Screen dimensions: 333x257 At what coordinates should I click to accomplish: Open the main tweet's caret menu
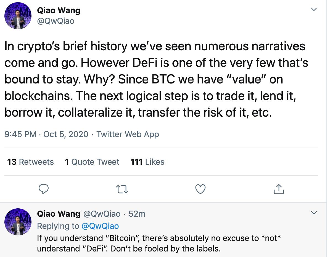click(x=314, y=9)
